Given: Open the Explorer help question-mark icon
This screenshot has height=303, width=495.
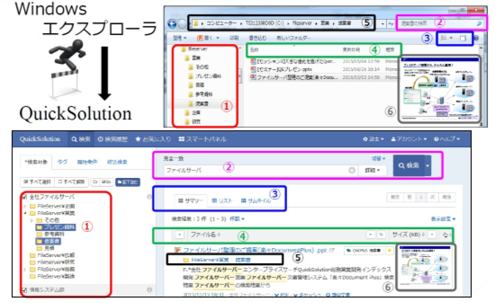Looking at the screenshot, I should 476,38.
